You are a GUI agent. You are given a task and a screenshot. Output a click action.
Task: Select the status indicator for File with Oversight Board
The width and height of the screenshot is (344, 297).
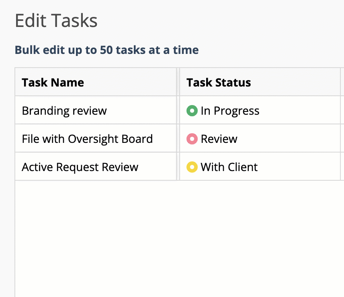click(192, 138)
